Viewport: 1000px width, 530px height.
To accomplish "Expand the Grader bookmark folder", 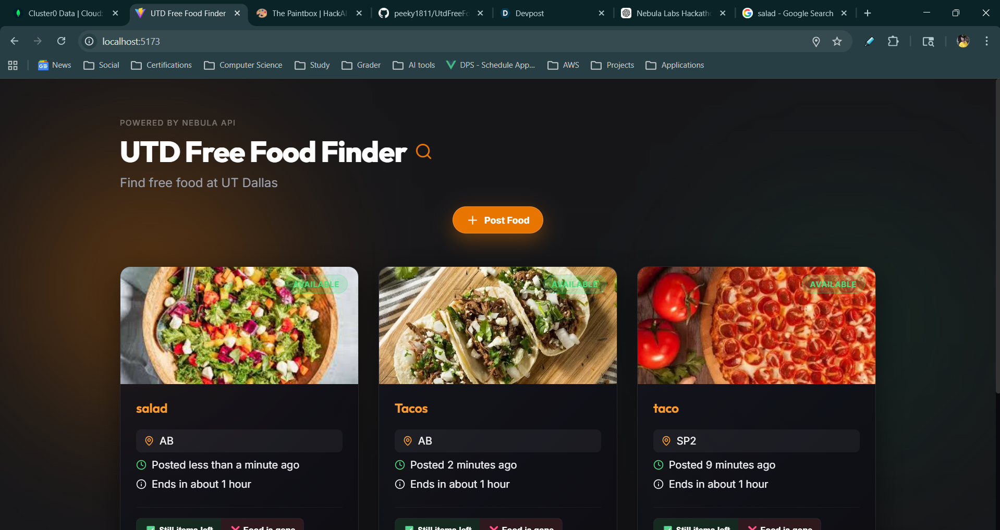I will [x=361, y=65].
